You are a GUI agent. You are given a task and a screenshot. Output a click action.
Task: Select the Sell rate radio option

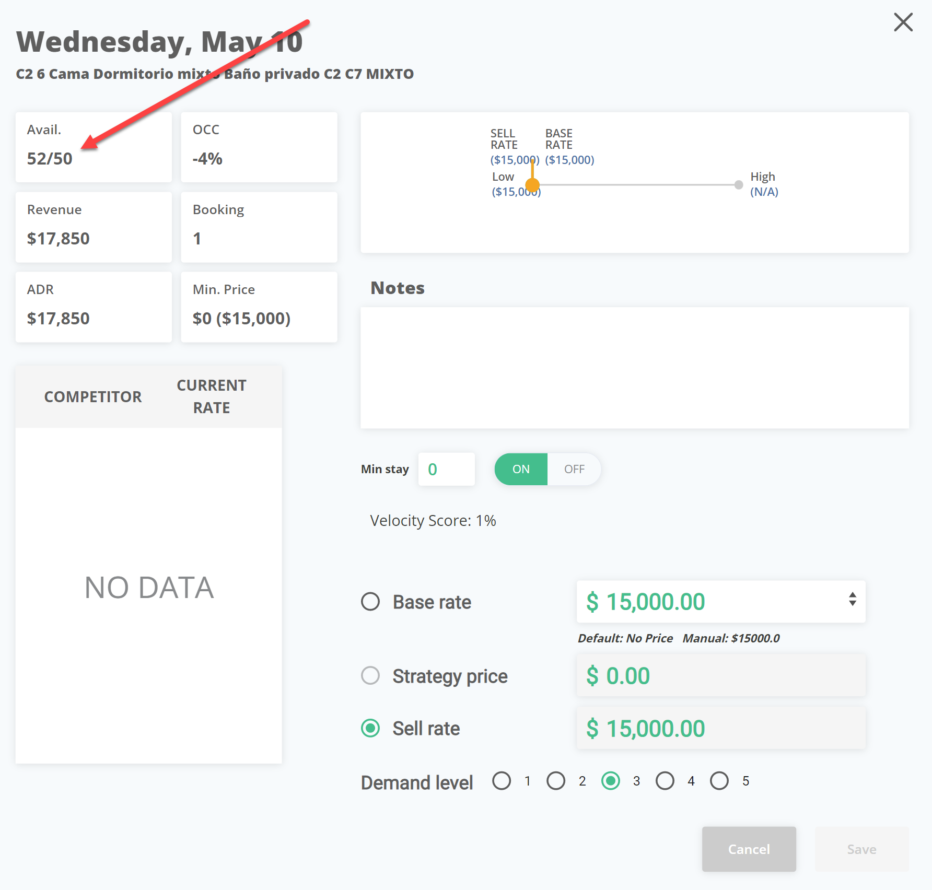coord(370,728)
